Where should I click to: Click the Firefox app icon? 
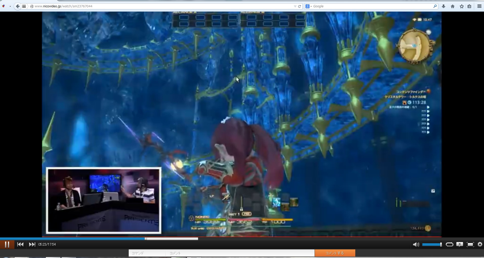4,6
